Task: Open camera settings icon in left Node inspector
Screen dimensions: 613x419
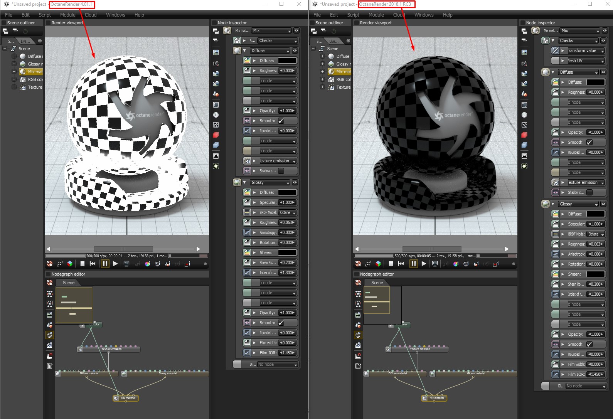Action: pos(216,64)
